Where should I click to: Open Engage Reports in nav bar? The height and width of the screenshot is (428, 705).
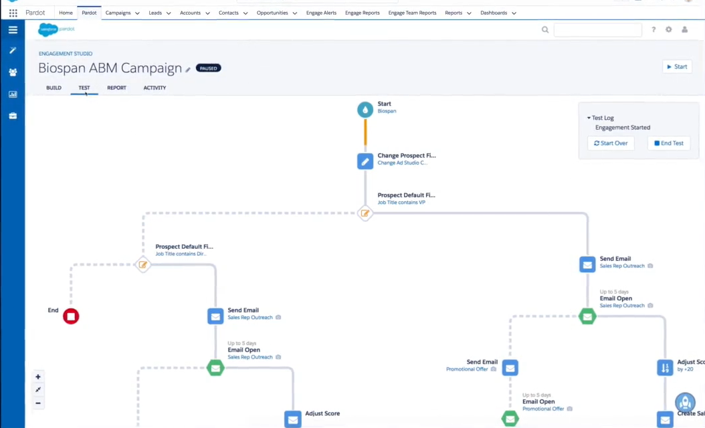tap(363, 13)
